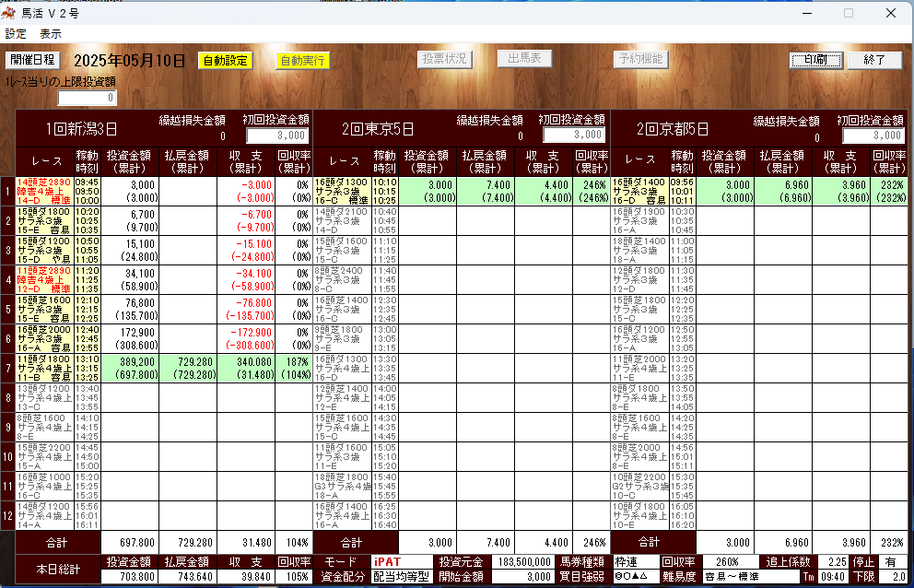Click Kyoto 合計 row return rate 232%
The height and width of the screenshot is (588, 914).
888,543
